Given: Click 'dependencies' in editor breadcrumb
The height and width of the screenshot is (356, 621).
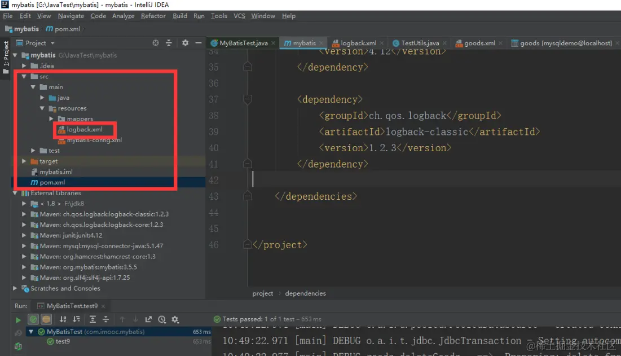Looking at the screenshot, I should (305, 293).
